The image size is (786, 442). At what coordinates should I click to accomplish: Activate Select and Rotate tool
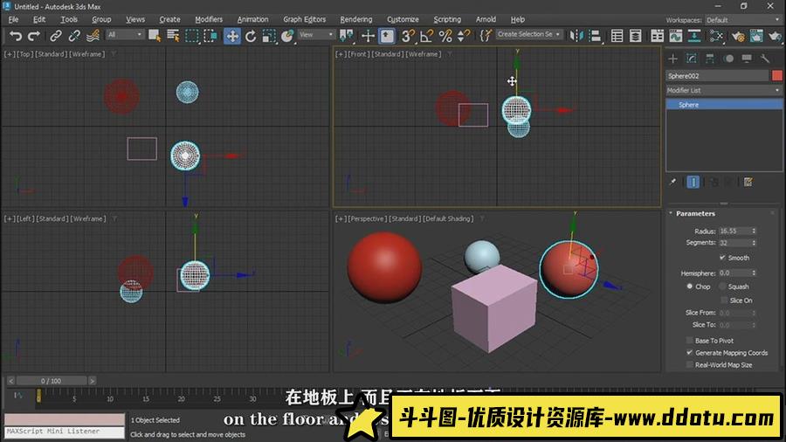click(251, 36)
